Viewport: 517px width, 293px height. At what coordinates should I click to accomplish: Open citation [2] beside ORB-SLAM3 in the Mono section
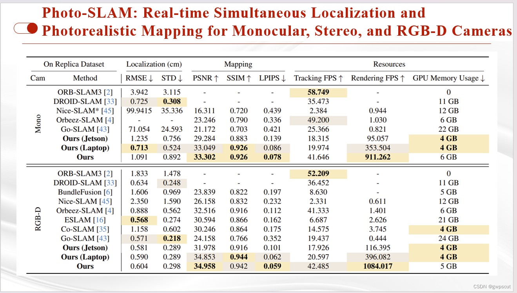(108, 92)
